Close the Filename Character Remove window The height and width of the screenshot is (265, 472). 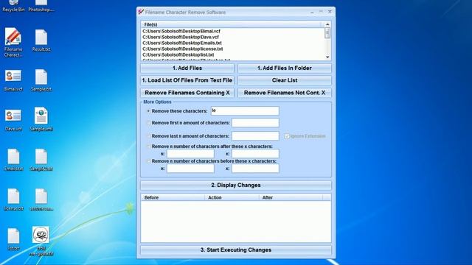pyautogui.click(x=330, y=12)
